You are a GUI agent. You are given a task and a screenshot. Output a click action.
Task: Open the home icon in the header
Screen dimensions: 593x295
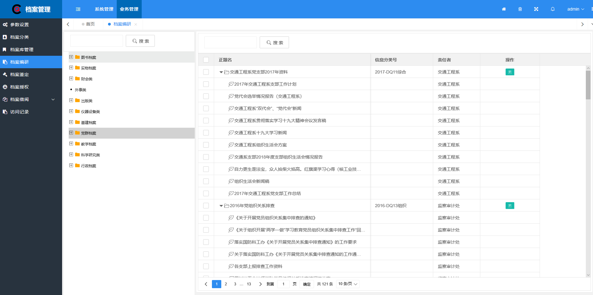(x=504, y=9)
